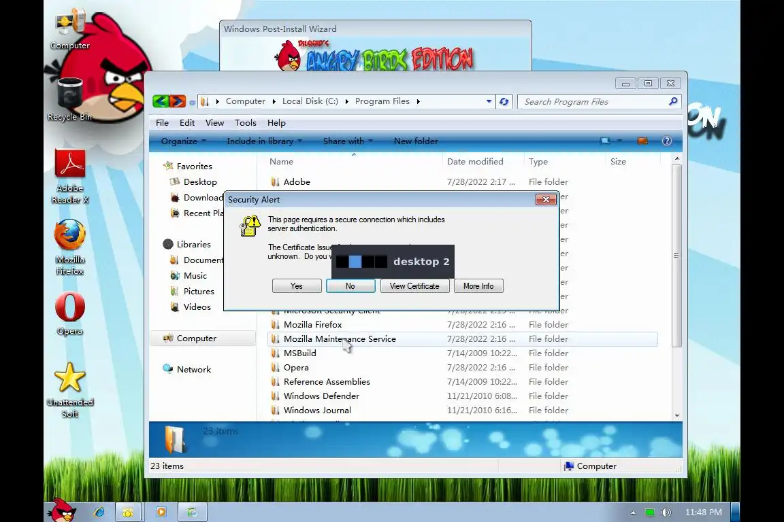Select Desktop under Favorites
Viewport: 784px width, 522px height.
(200, 182)
